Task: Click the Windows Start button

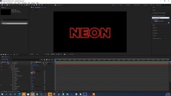Action: tap(2, 94)
